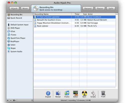
Task: Click the Mute button
Action: [25, 8]
